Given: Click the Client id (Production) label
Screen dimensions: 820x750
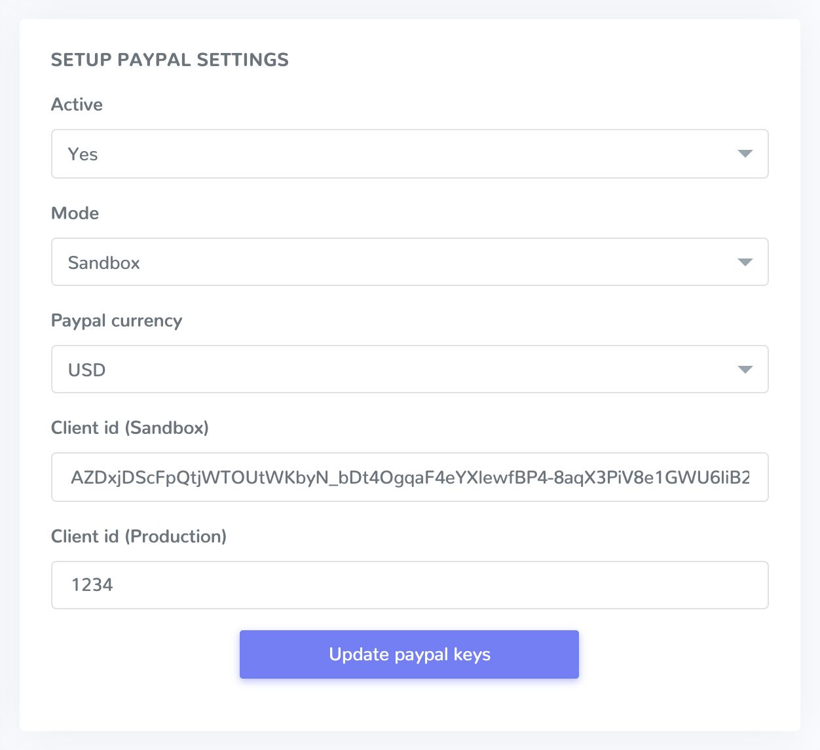Looking at the screenshot, I should pos(139,537).
